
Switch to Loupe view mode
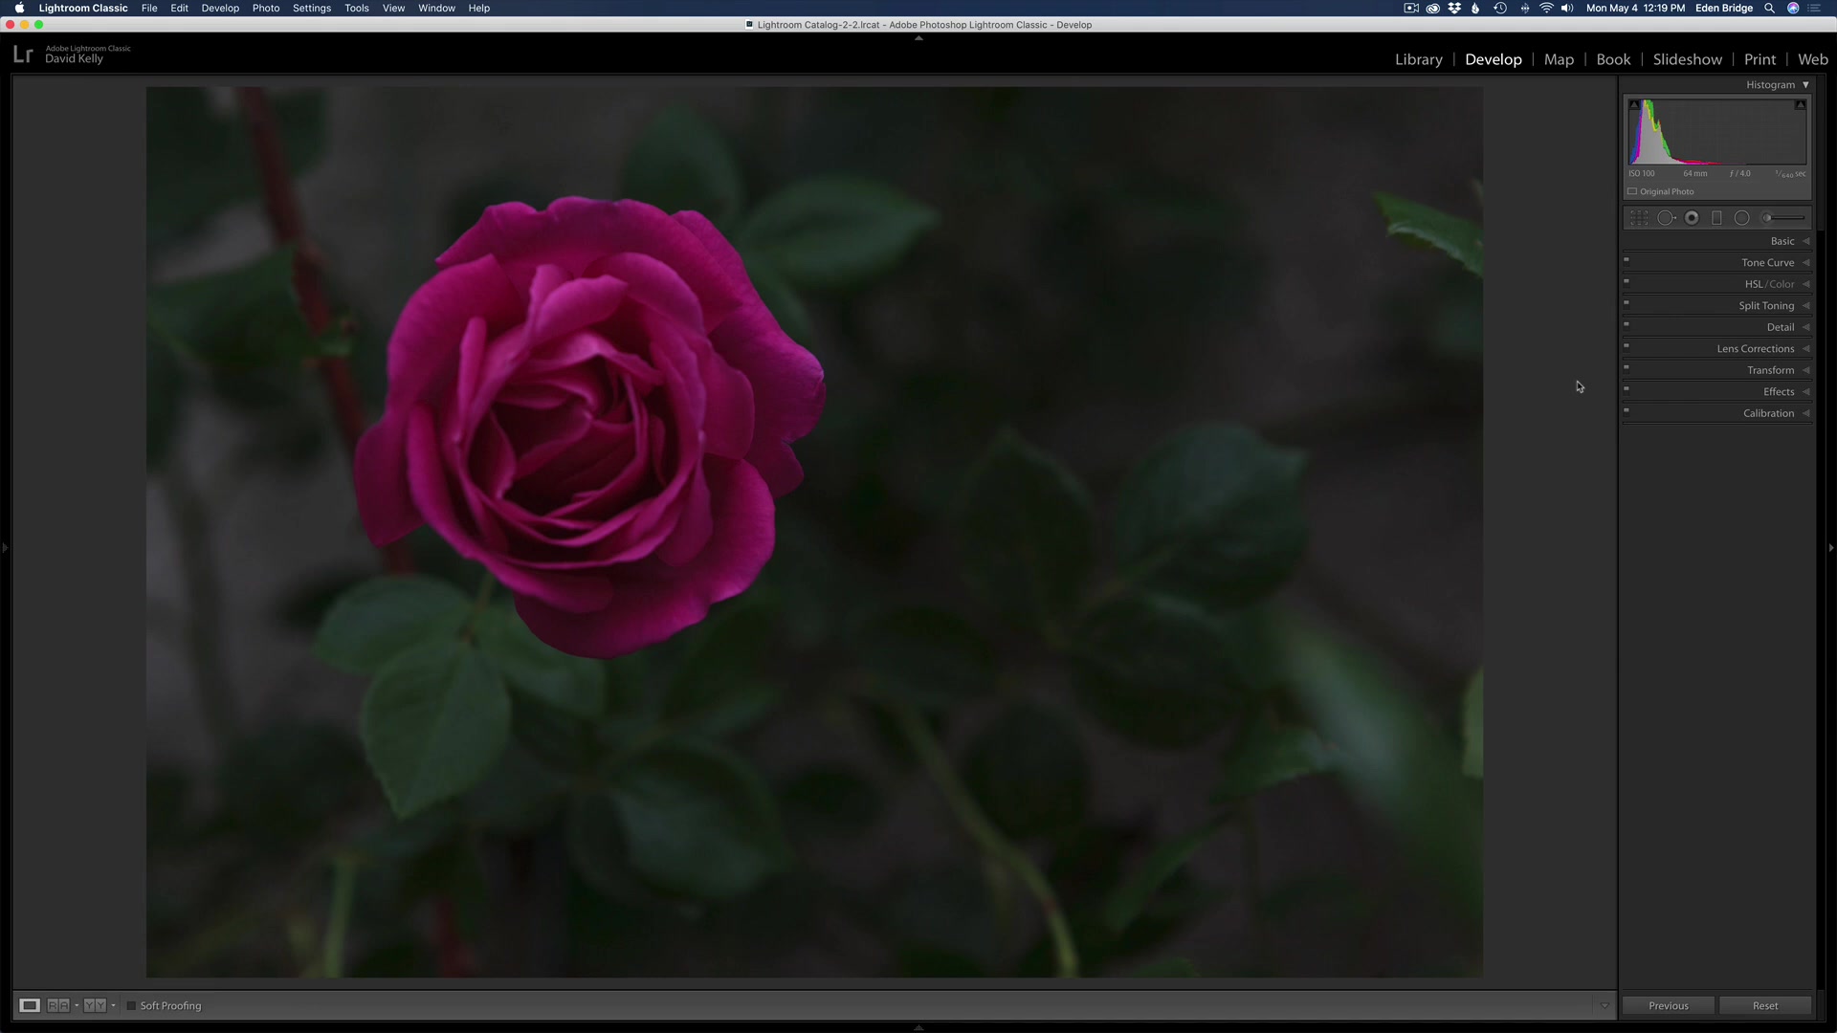(30, 1005)
